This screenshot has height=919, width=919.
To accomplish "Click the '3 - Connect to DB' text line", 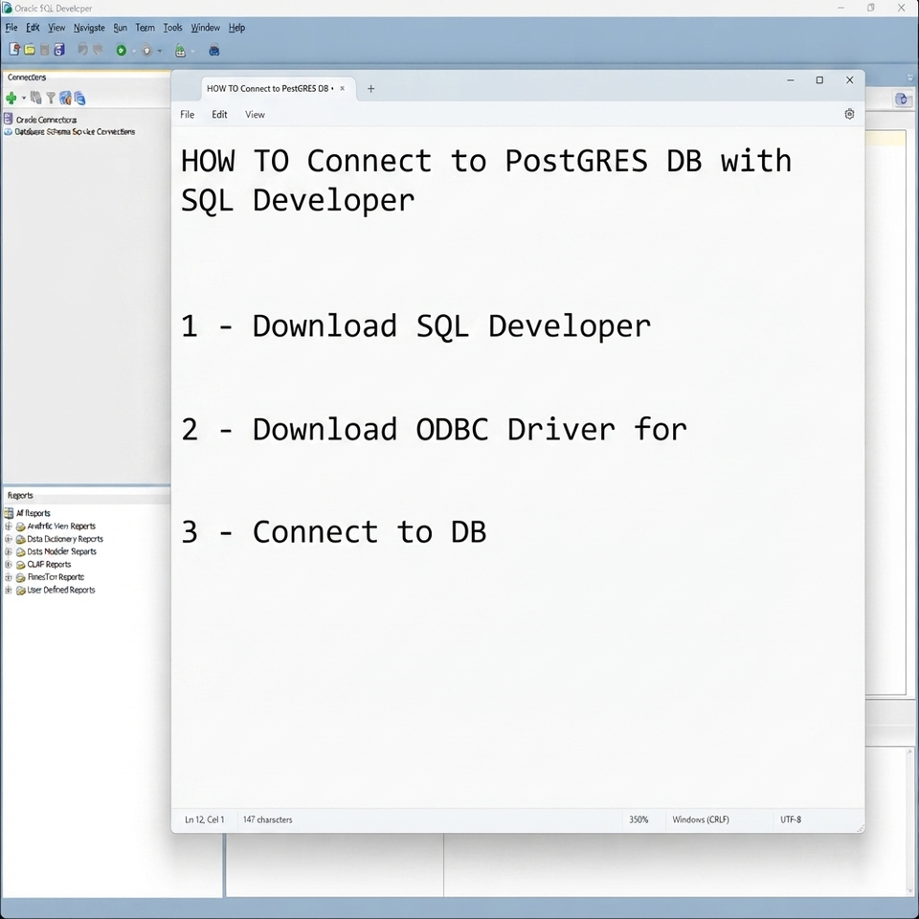I will tap(333, 531).
